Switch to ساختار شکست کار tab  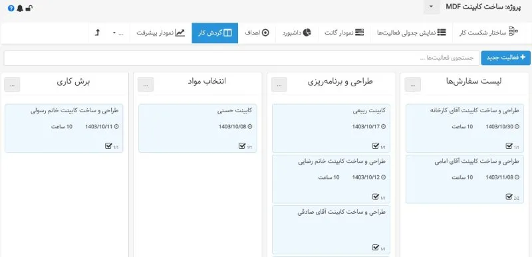tap(489, 33)
